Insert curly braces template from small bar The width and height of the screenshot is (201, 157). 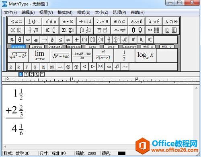click(x=100, y=40)
